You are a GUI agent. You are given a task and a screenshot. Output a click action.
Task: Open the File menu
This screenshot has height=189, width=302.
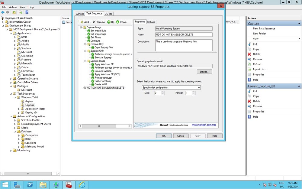coord(4,7)
